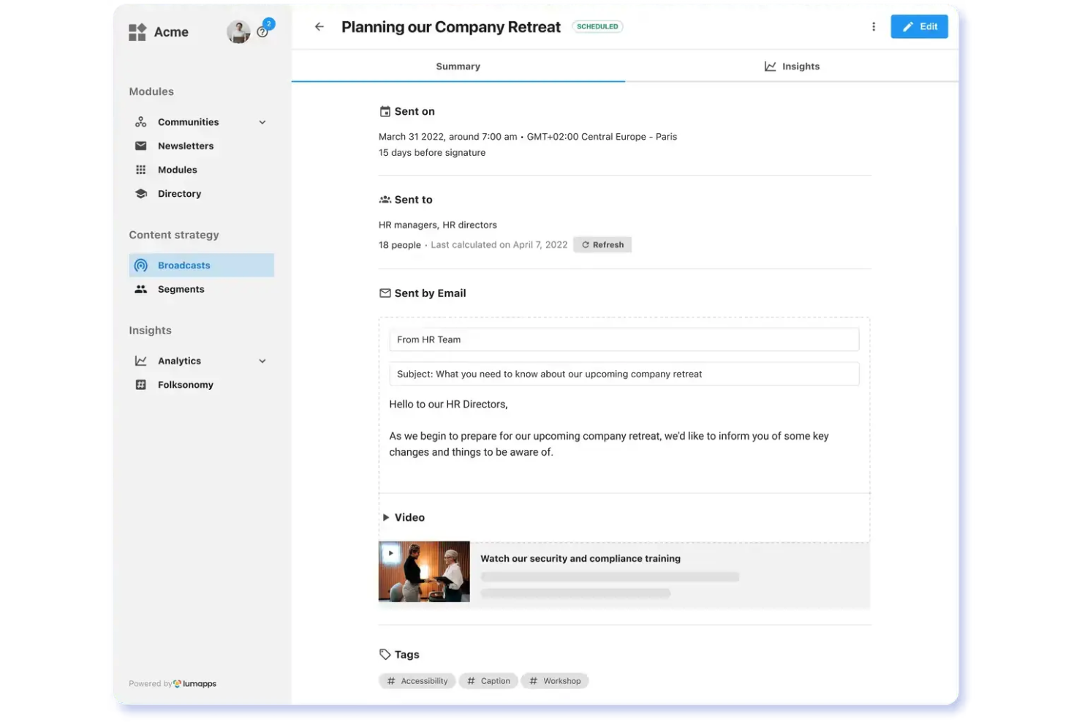Click the 'March 31 2022, around 7:00 am' date
Screen dimensions: 1082x722
447,137
